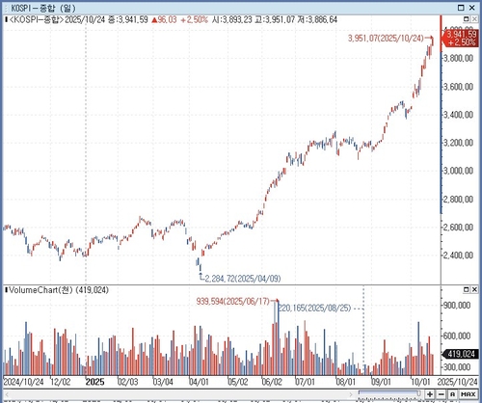Click the 고:3,951.07 high value

275,19
